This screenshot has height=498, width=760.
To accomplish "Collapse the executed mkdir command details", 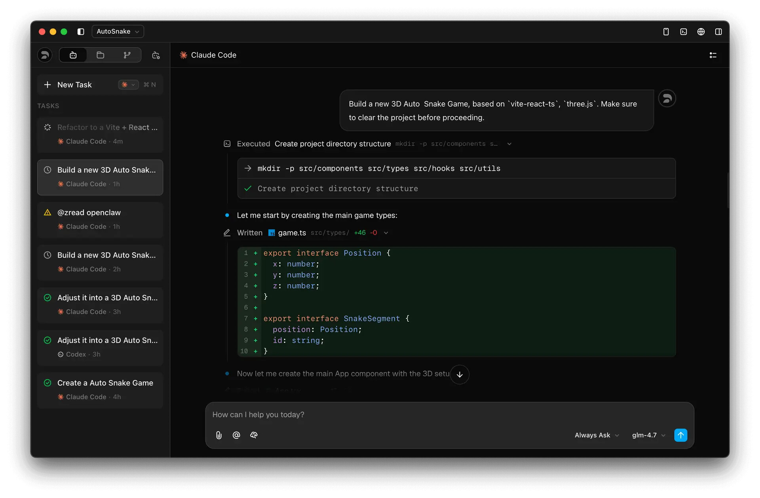I will [x=509, y=144].
